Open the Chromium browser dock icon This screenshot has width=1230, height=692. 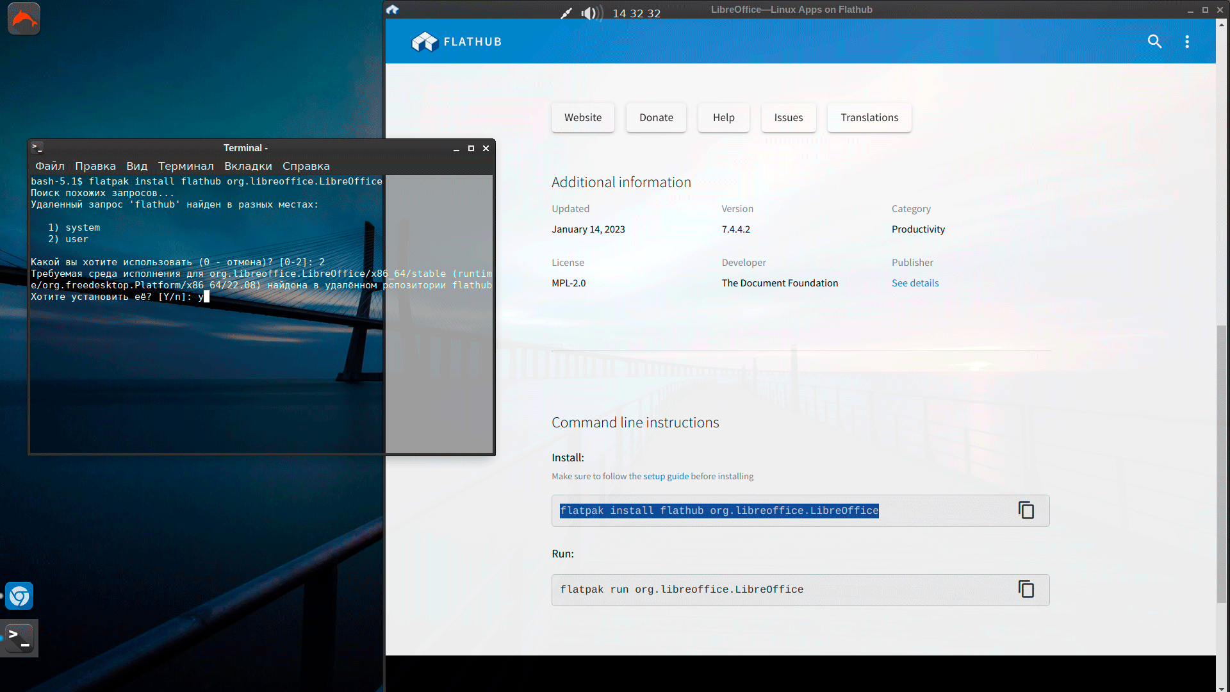coord(19,597)
